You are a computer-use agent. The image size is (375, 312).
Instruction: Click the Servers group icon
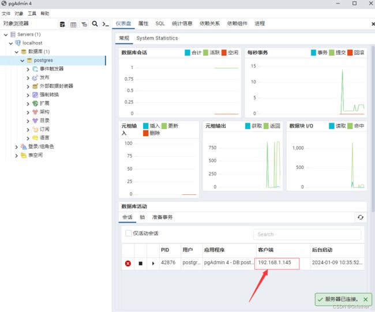13,35
